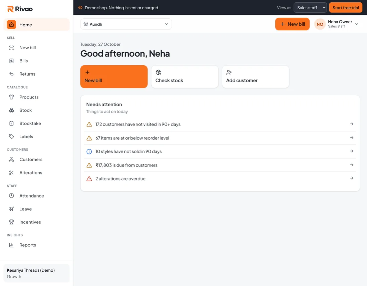Open Customers from the sidebar
Screen dimensions: 367x286
tap(36, 159)
